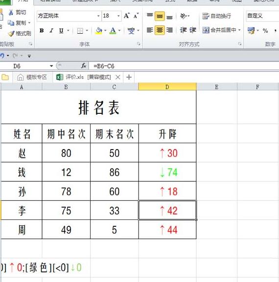The width and height of the screenshot is (279, 282).
Task: Click the insert function fx icon
Action: [x=84, y=66]
